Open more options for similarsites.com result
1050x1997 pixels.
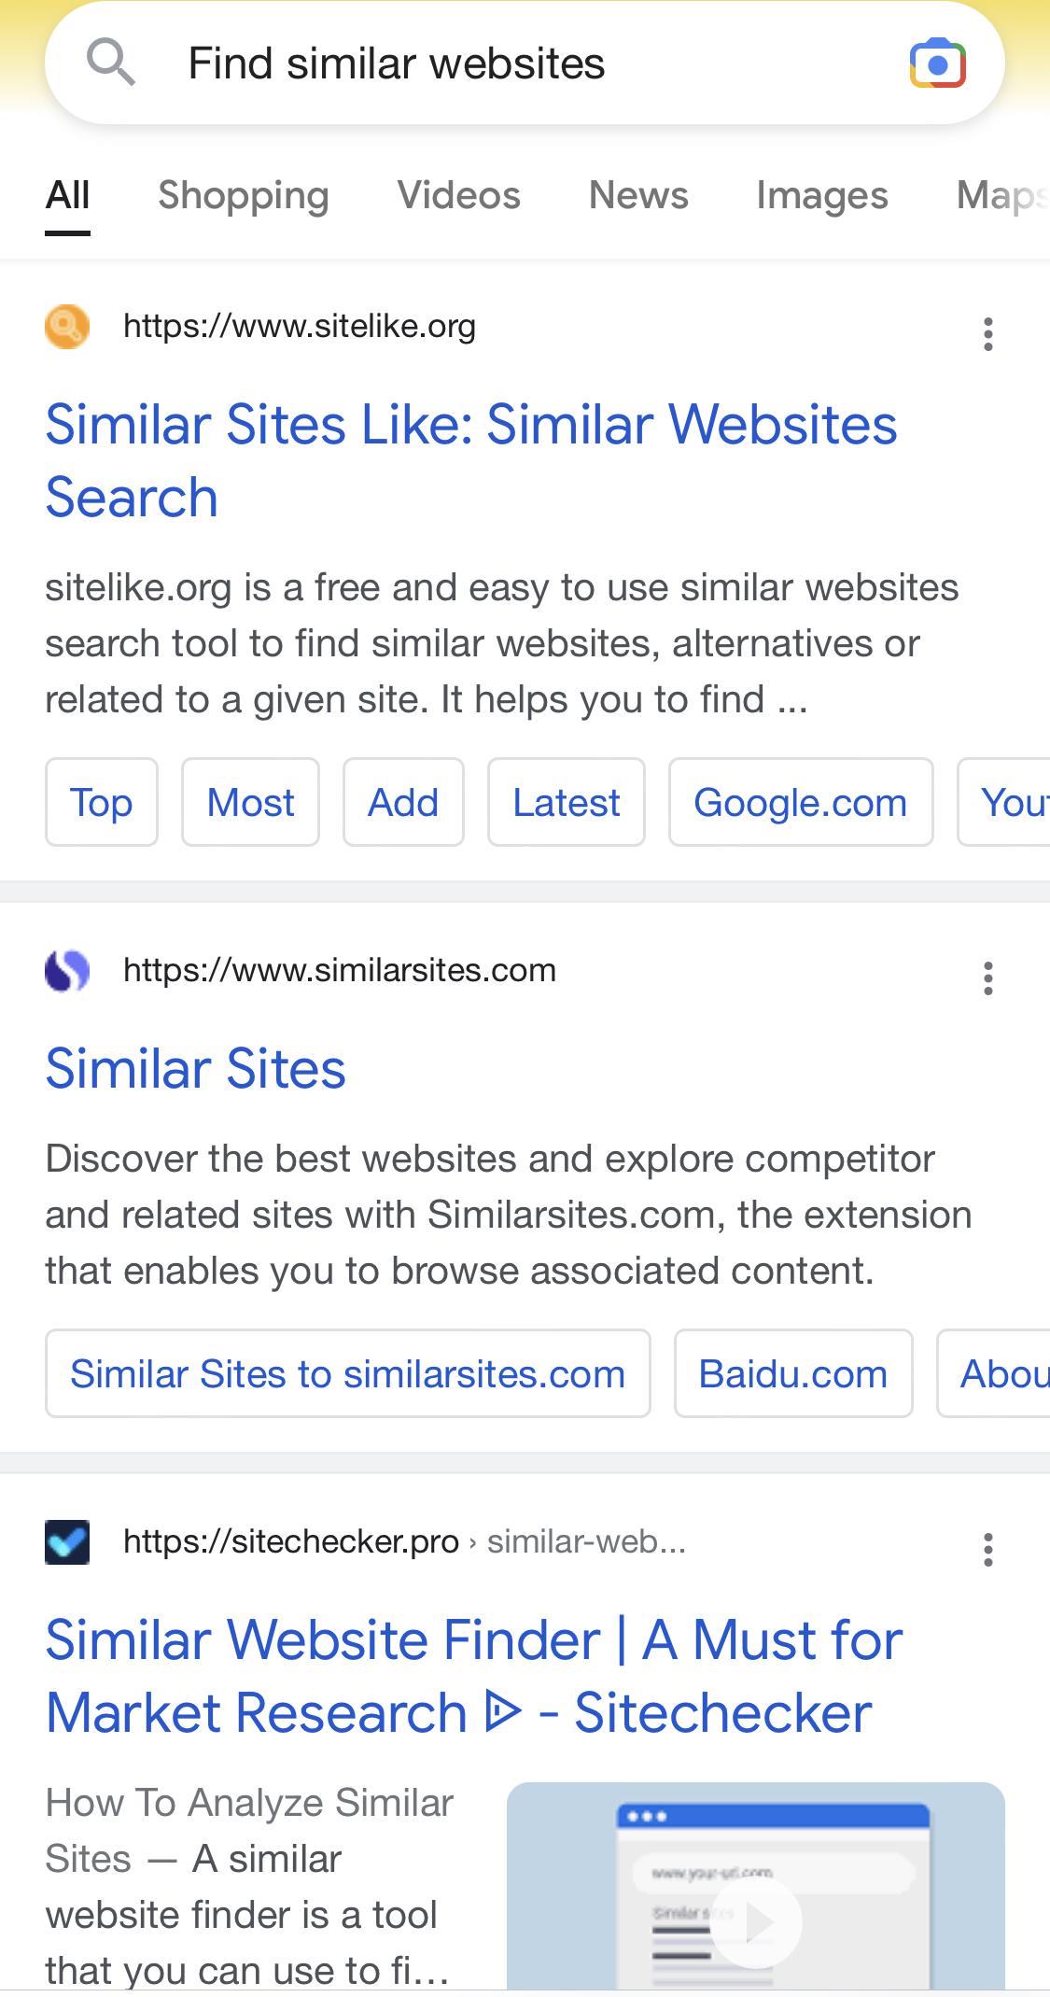(987, 978)
